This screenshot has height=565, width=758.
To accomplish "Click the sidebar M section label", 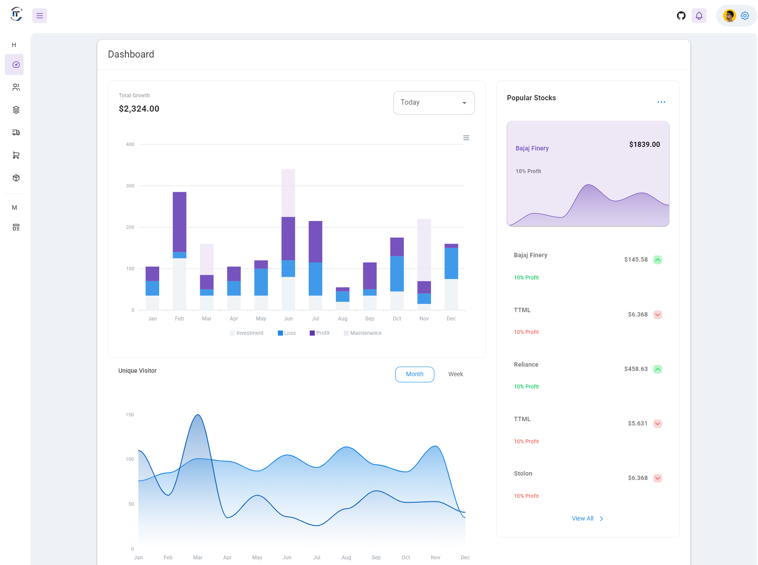I will coord(14,208).
